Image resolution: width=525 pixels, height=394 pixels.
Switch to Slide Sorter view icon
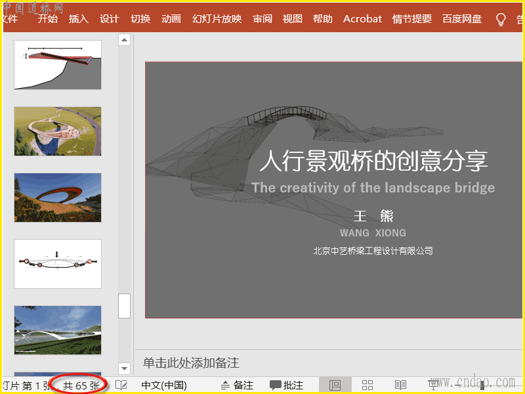tap(367, 385)
